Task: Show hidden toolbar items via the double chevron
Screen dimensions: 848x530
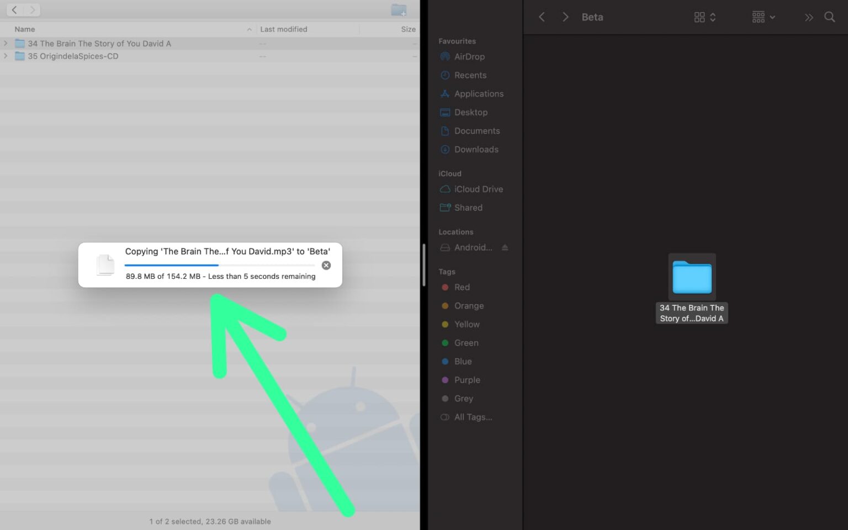Action: [808, 17]
